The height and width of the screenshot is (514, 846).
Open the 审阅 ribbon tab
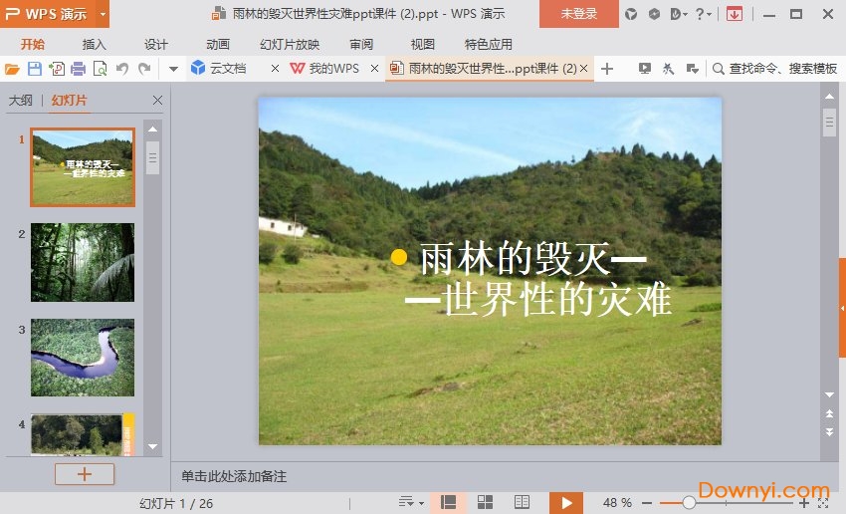361,44
